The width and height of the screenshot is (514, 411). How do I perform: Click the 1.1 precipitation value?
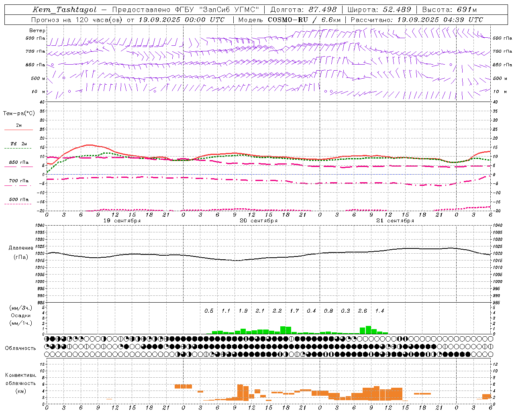(226, 311)
